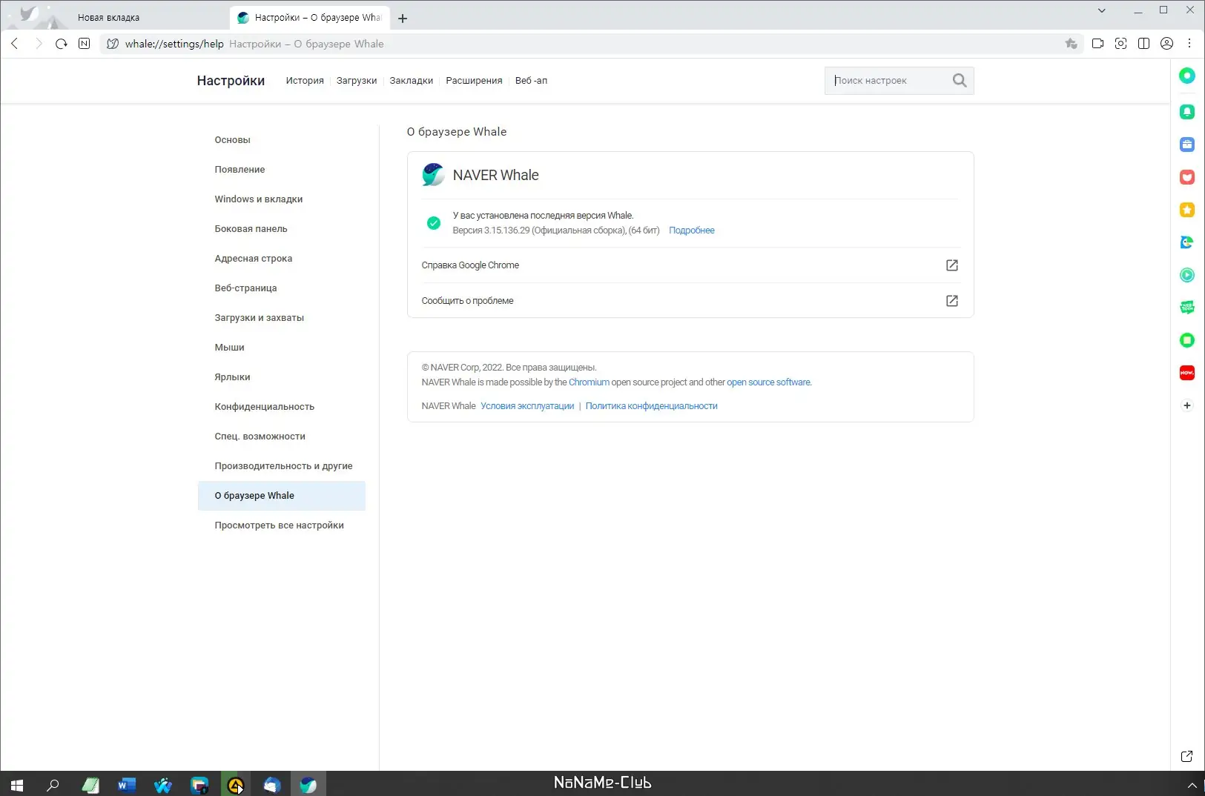Open Расширения in the settings header

(474, 81)
